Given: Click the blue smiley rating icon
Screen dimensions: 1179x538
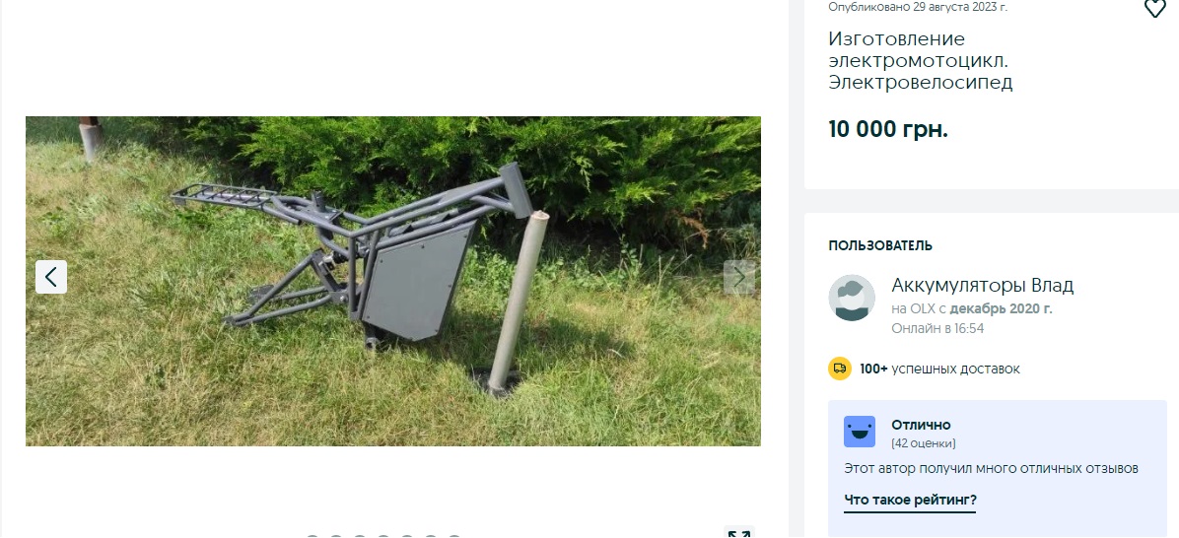Looking at the screenshot, I should 860,432.
